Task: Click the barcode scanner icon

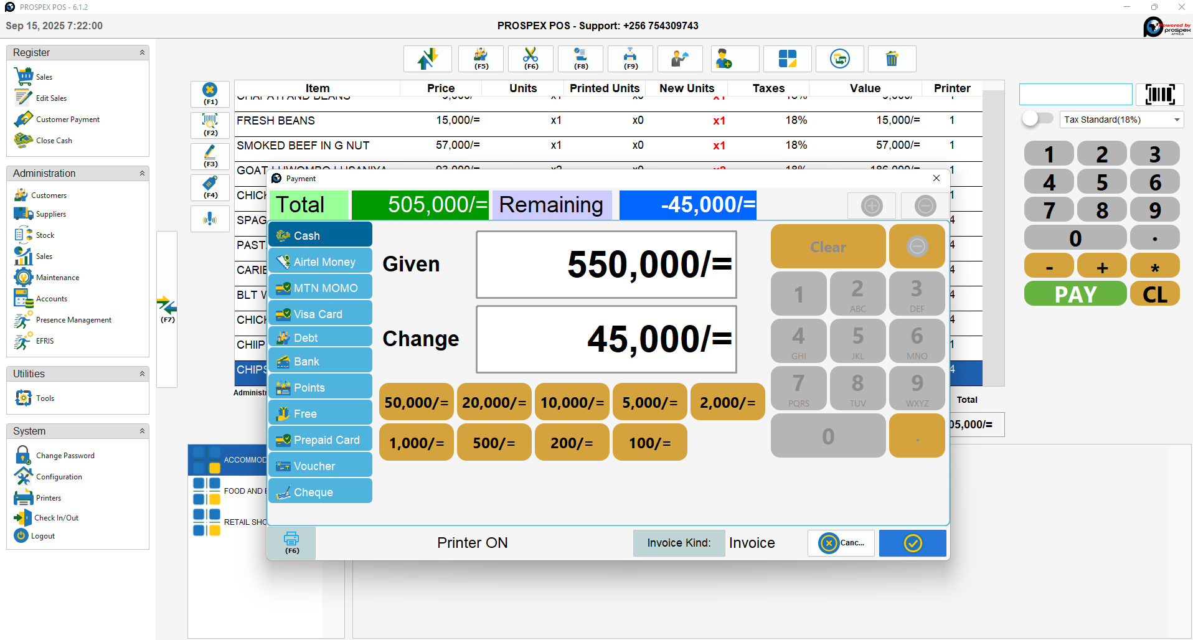Action: point(1159,95)
